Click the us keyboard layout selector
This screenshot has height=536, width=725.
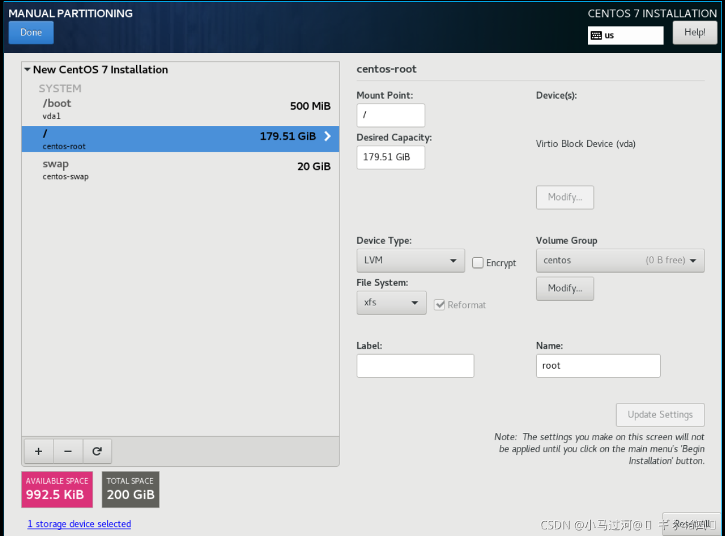tap(625, 36)
